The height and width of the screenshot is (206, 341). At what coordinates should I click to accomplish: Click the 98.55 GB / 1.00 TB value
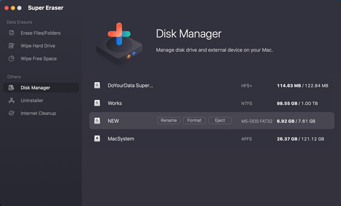(297, 104)
